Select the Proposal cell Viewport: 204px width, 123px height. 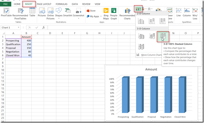pyautogui.click(x=13, y=48)
